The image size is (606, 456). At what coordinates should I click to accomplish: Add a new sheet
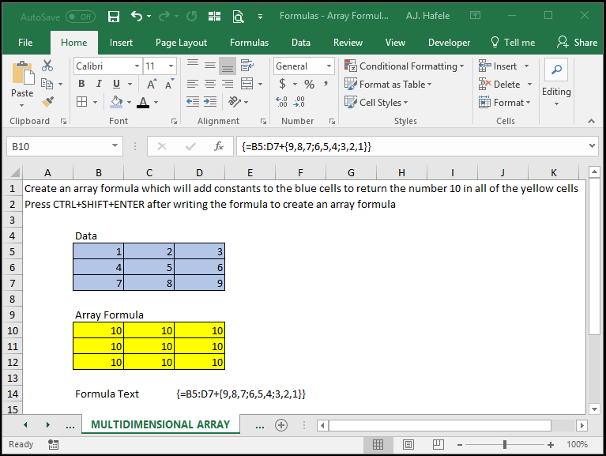click(x=281, y=425)
